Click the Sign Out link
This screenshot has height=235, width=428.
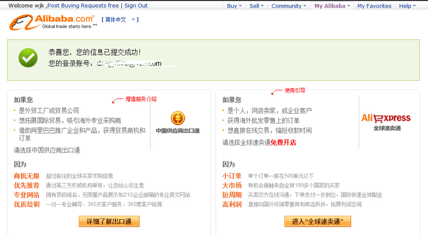[136, 6]
